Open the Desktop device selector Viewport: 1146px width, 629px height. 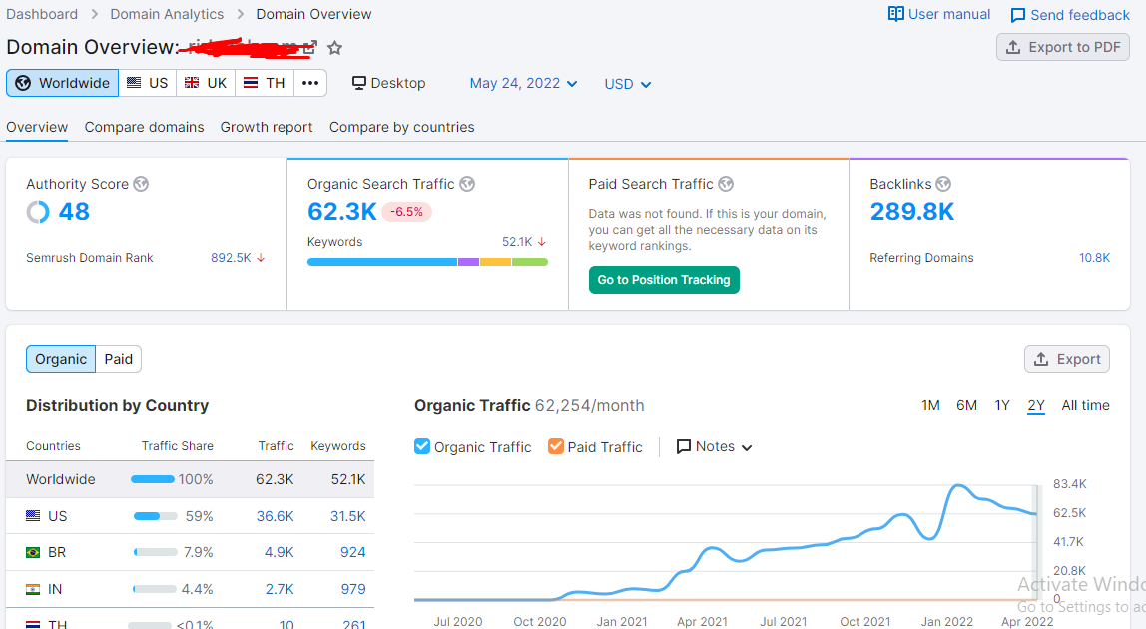point(389,83)
